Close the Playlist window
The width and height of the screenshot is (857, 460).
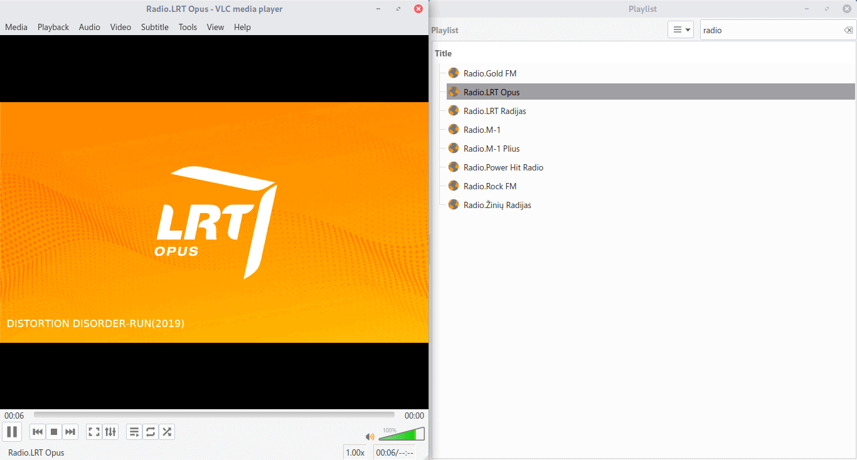(847, 9)
